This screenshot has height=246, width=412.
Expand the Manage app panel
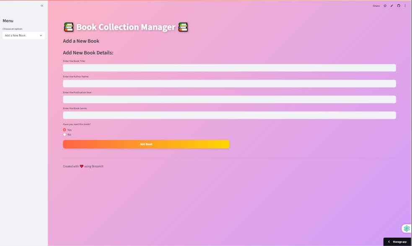pyautogui.click(x=397, y=242)
